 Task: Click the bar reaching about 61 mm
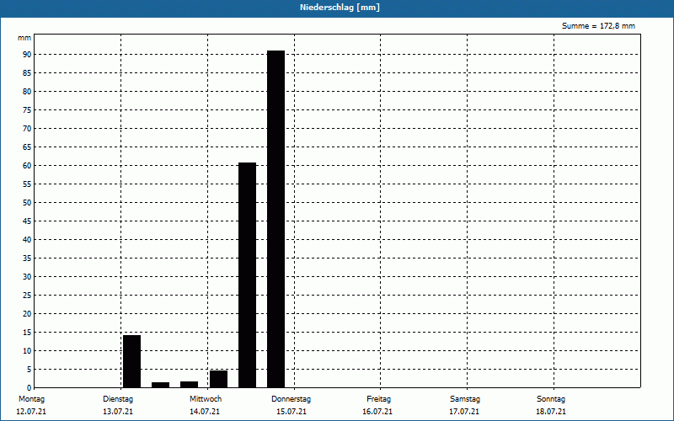[x=247, y=275]
